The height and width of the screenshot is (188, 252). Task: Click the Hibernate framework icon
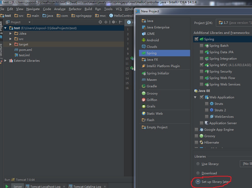(x=201, y=143)
